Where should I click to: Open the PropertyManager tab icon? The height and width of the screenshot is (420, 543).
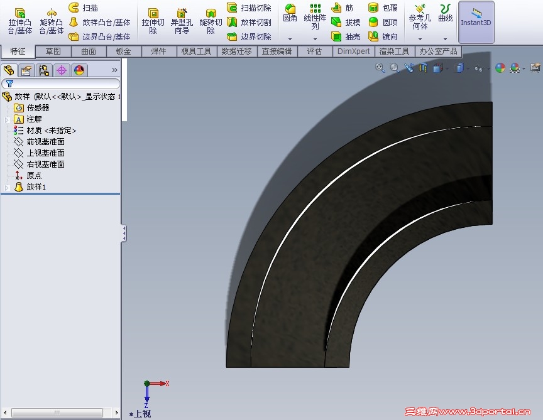[26, 70]
